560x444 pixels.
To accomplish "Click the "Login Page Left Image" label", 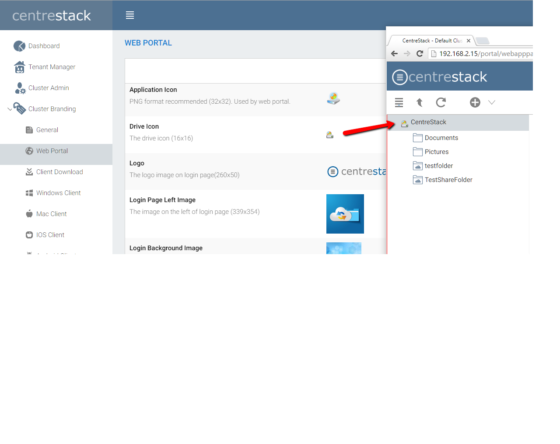I will (162, 200).
